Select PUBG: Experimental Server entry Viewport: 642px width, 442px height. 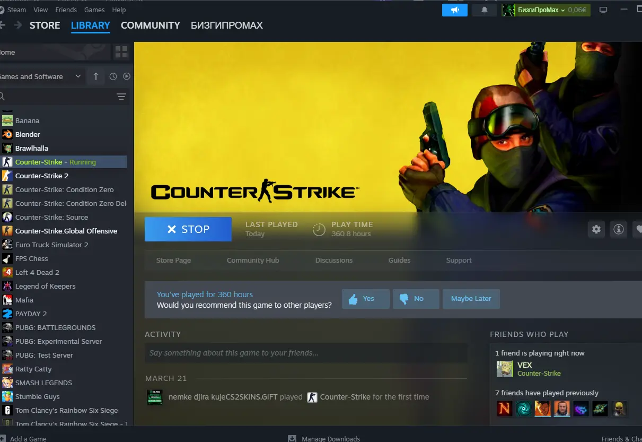tap(64, 341)
